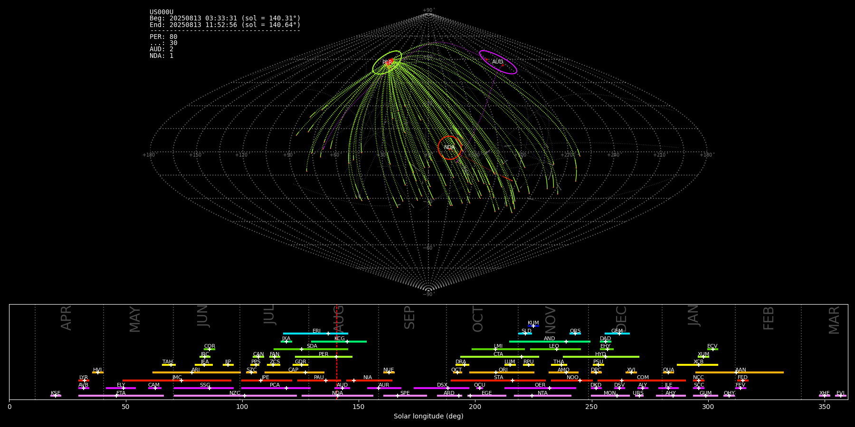Click the SEP month label in the timeline
Image resolution: width=855 pixels, height=427 pixels.
pyautogui.click(x=409, y=317)
